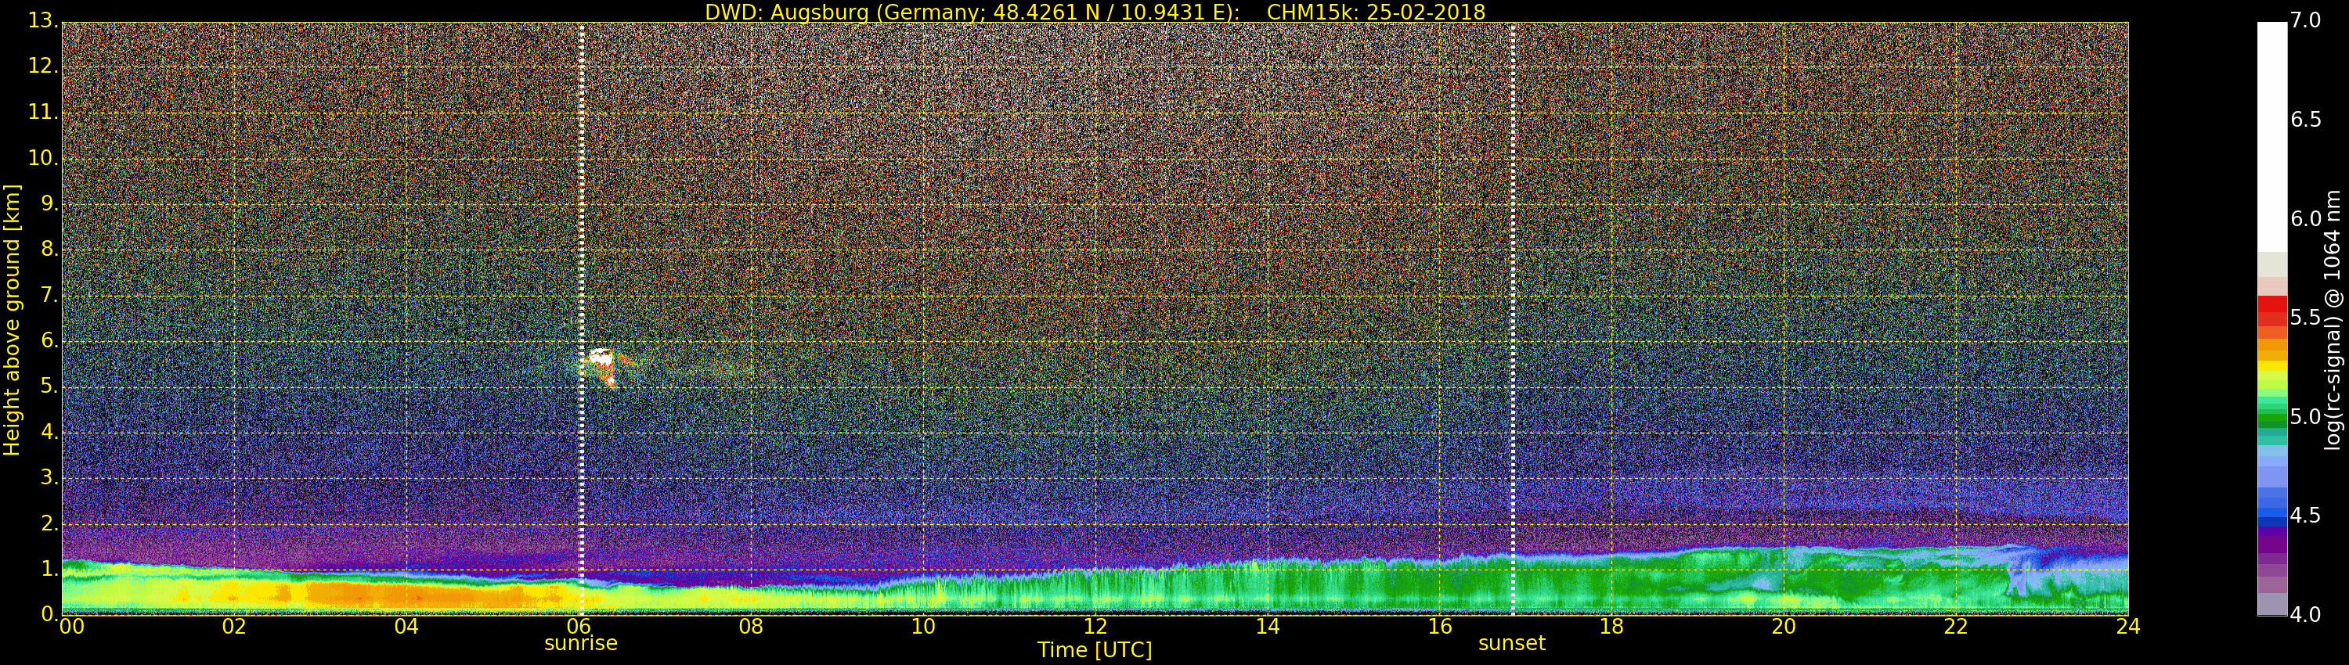
Task: Click the "5." height axis tick label
Action: [x=50, y=386]
